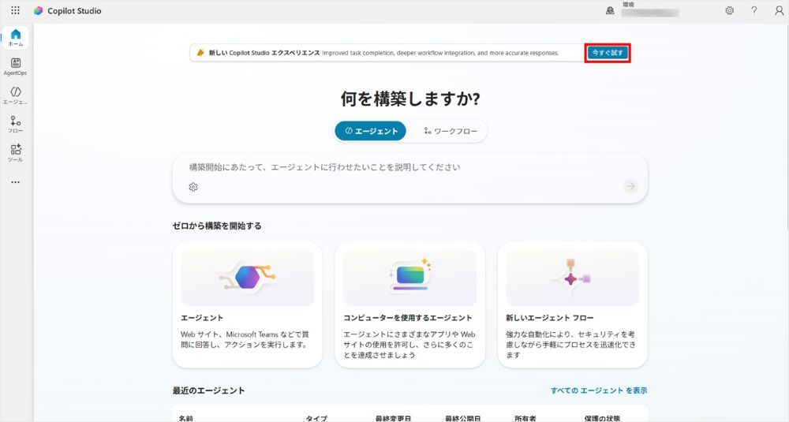Screen dimensions: 789x422
Task: Select the エージェント tab
Action: [370, 131]
